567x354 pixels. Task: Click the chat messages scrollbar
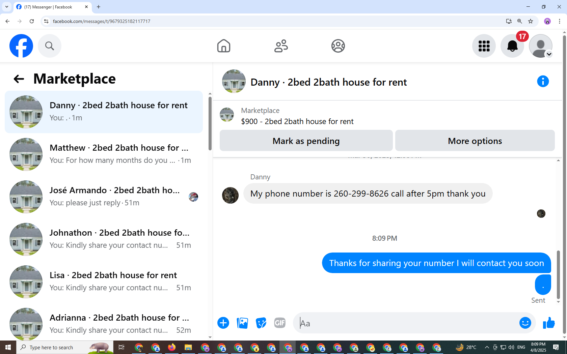pyautogui.click(x=558, y=275)
